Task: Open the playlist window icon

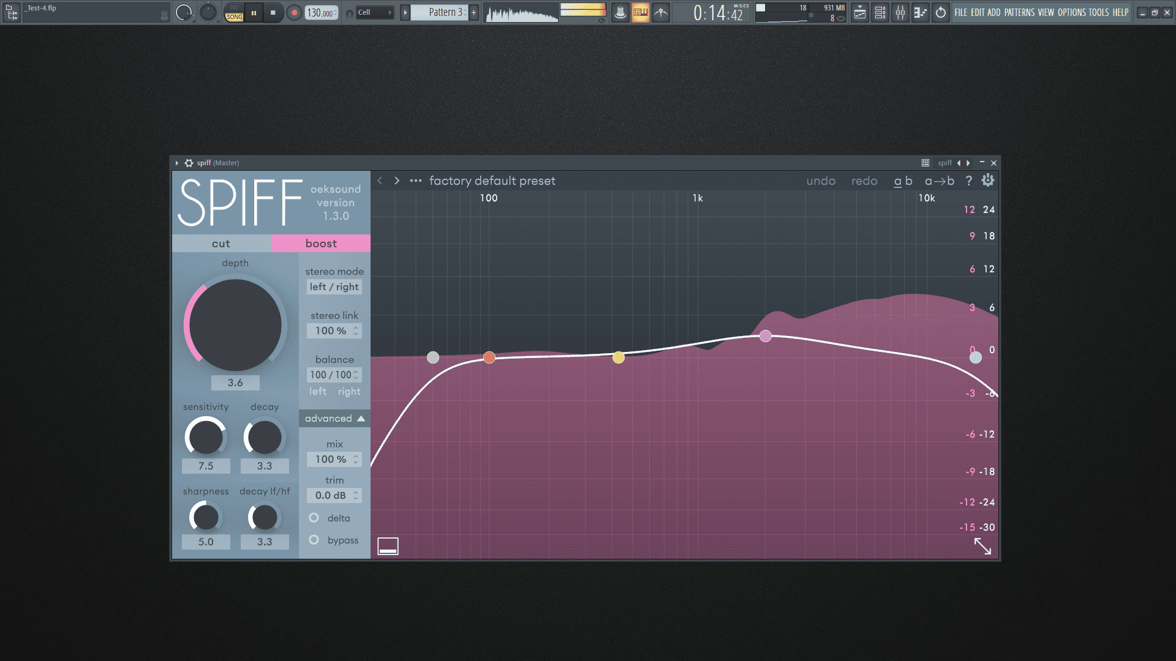Action: [860, 12]
